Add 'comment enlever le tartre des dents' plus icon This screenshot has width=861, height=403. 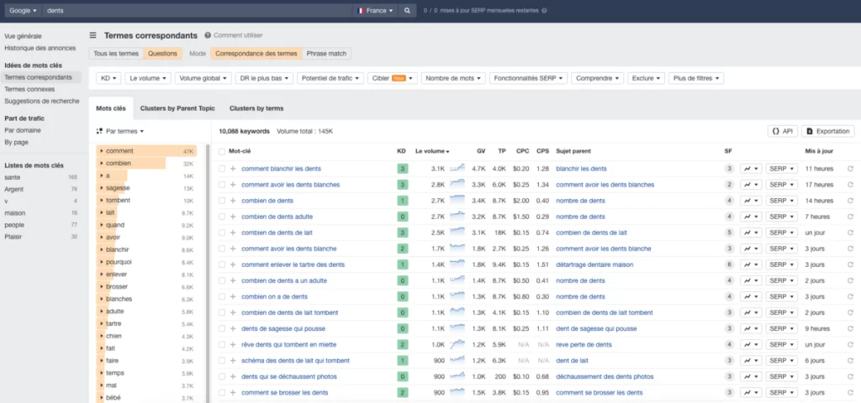[233, 264]
